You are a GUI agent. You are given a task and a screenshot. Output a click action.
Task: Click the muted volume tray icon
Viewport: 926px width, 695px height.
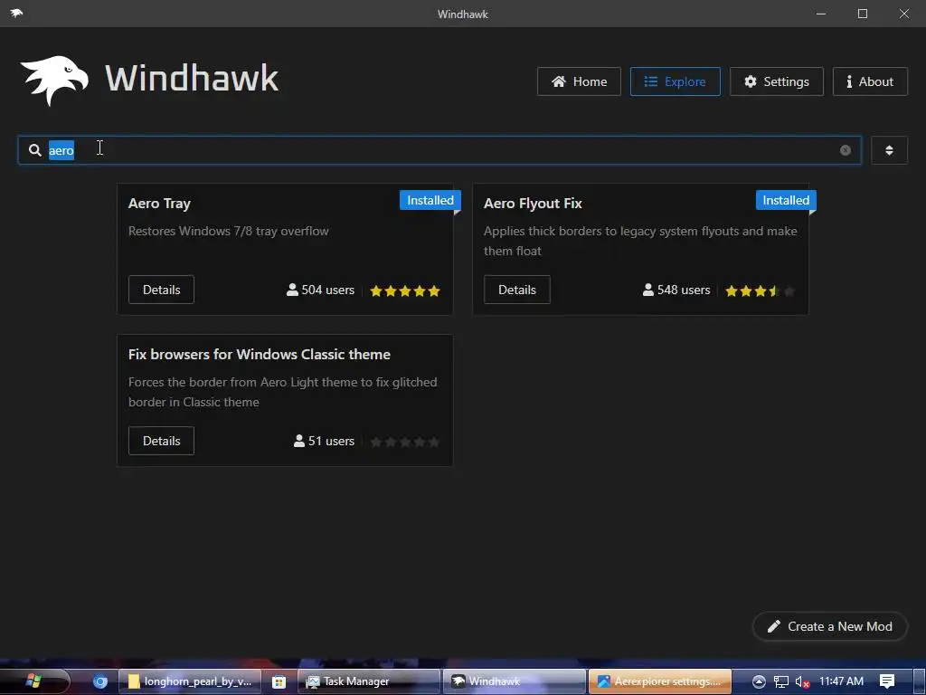(x=802, y=682)
